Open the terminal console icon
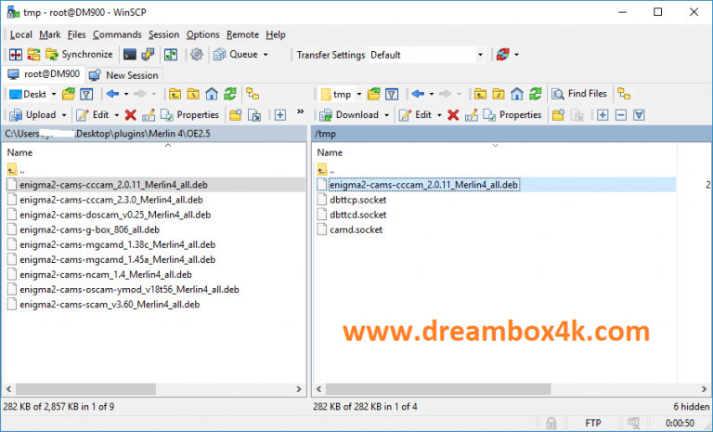This screenshot has height=432, width=713. point(130,55)
